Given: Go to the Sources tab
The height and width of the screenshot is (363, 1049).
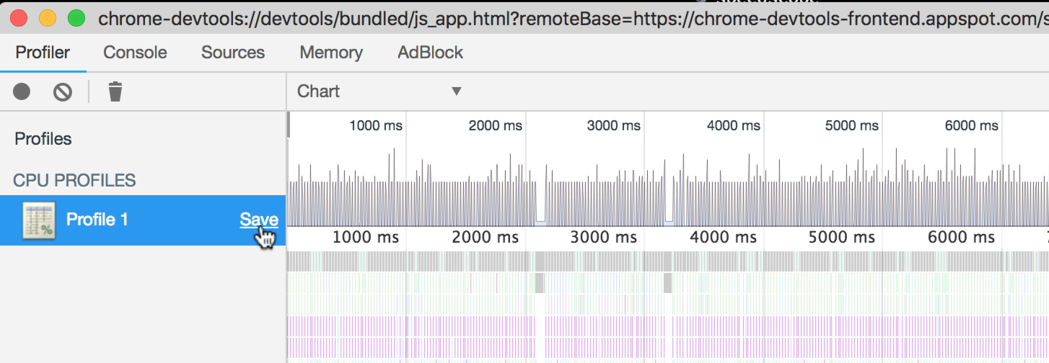Looking at the screenshot, I should [x=233, y=53].
